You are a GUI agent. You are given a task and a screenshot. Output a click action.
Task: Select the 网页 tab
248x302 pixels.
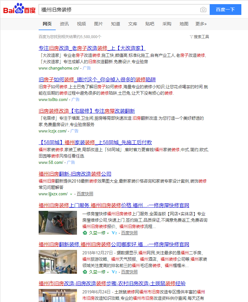pos(47,24)
